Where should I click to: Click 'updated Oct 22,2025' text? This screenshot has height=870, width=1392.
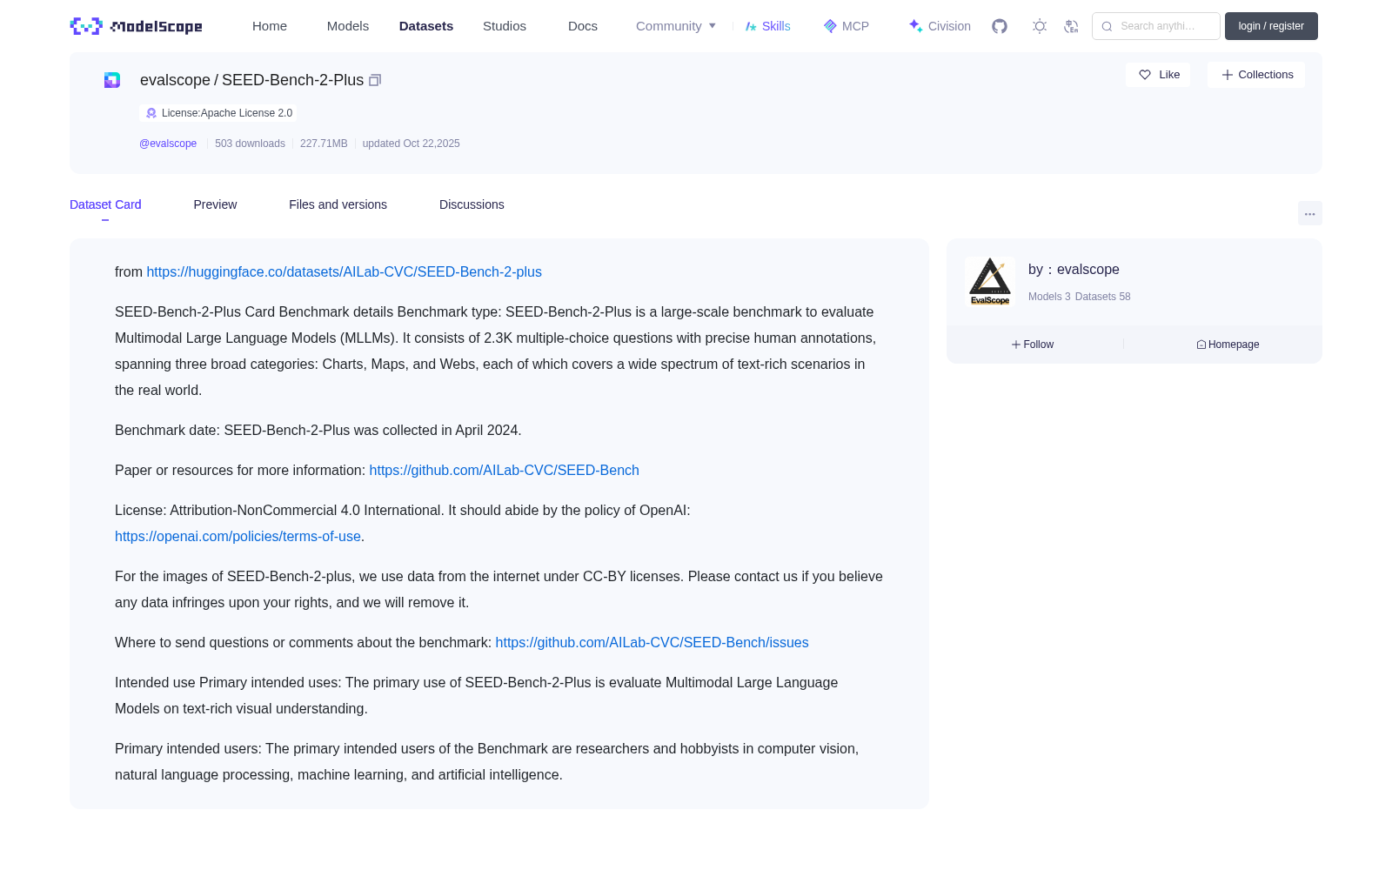[411, 144]
